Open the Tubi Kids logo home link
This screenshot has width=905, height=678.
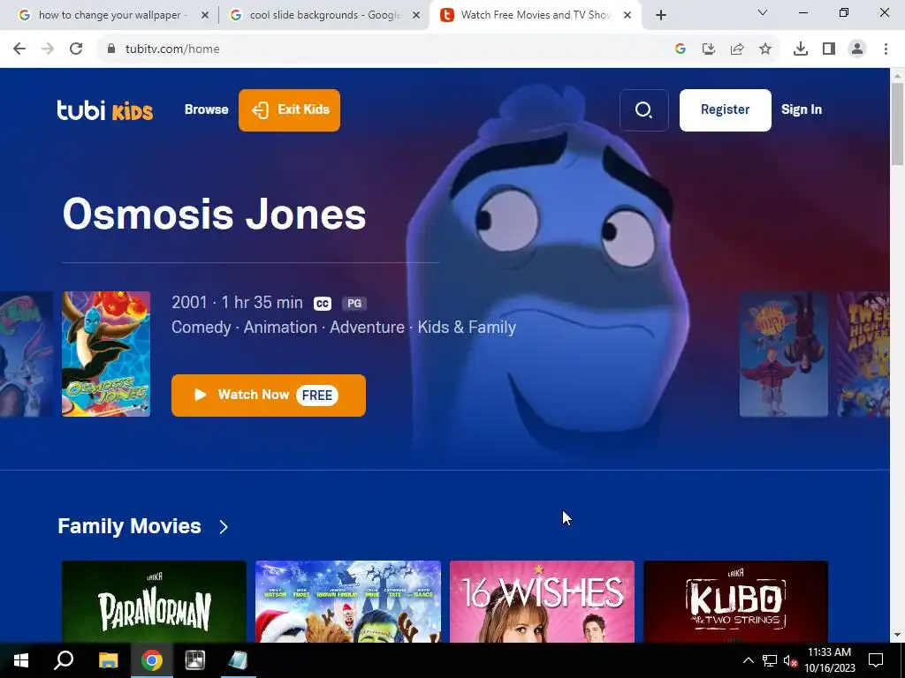click(104, 109)
